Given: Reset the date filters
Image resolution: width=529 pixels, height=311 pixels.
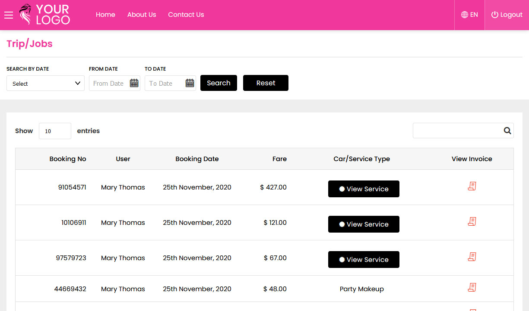Looking at the screenshot, I should 266,83.
